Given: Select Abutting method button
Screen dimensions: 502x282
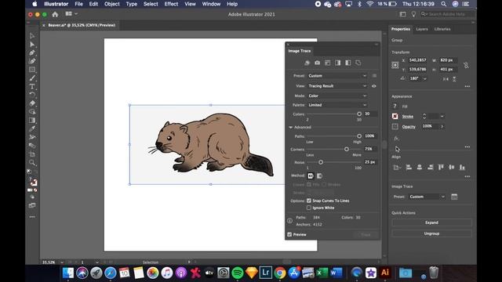Looking at the screenshot, I should tap(311, 175).
